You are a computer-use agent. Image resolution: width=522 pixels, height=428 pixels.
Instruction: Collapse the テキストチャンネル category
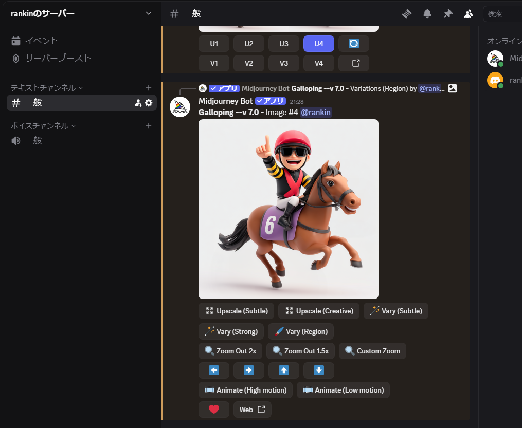(x=46, y=88)
